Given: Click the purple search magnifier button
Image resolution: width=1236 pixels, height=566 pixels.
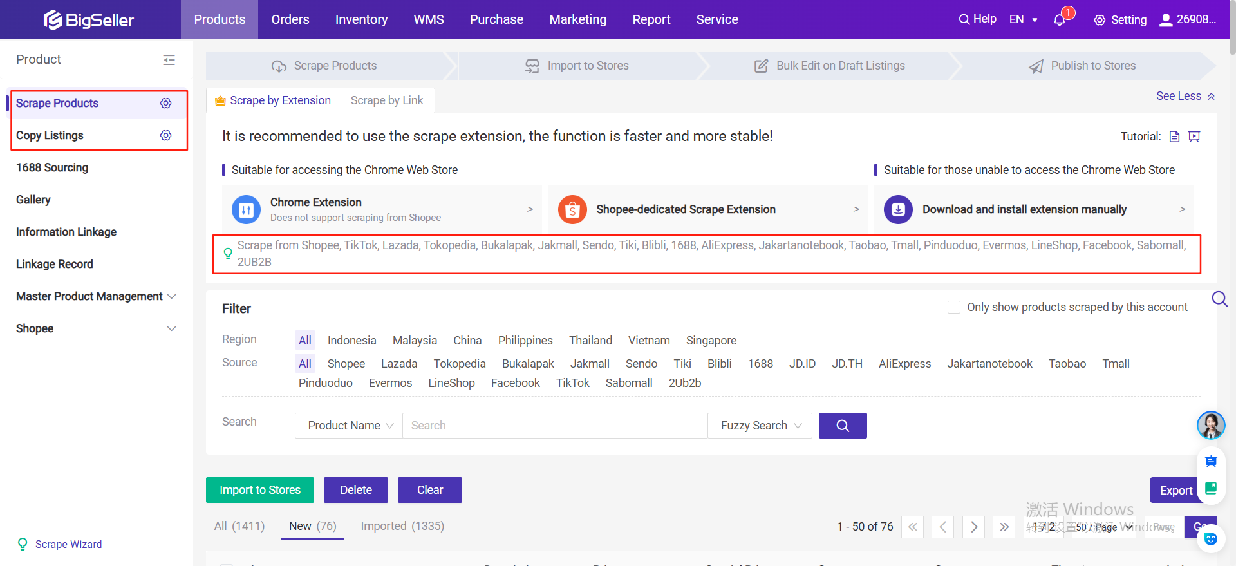Looking at the screenshot, I should pyautogui.click(x=842, y=426).
